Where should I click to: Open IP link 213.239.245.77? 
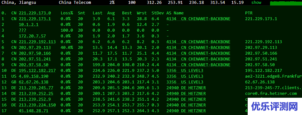point(36,88)
